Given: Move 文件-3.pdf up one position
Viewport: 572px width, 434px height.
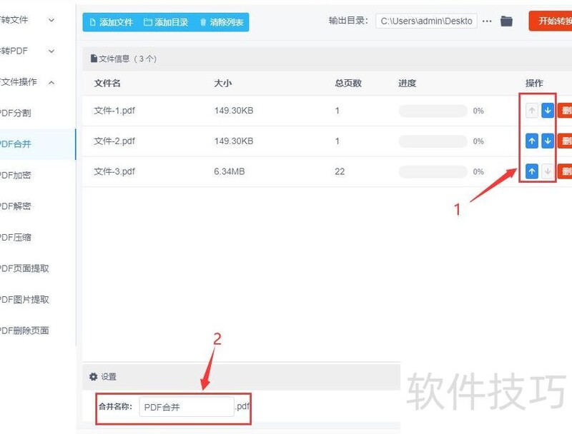Looking at the screenshot, I should (x=532, y=171).
